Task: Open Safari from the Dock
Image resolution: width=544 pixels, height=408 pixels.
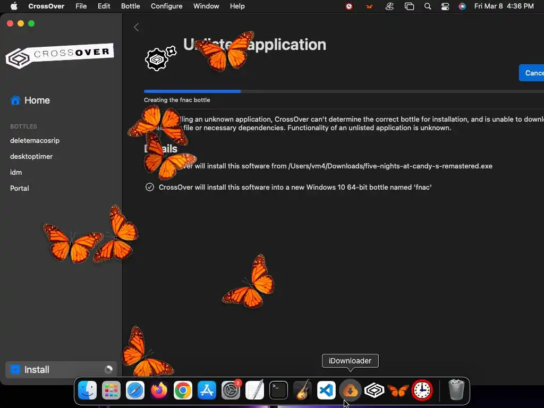Action: coord(135,390)
